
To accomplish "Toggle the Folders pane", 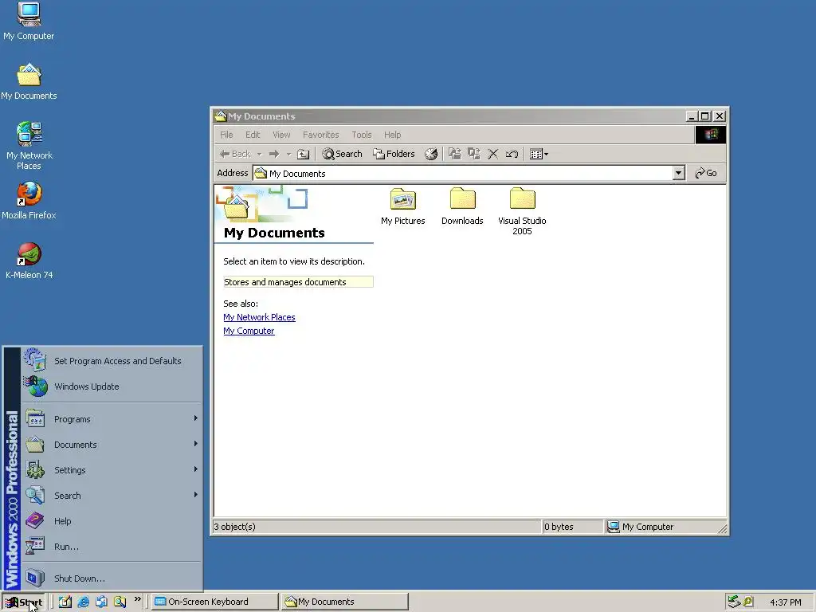I will (394, 154).
